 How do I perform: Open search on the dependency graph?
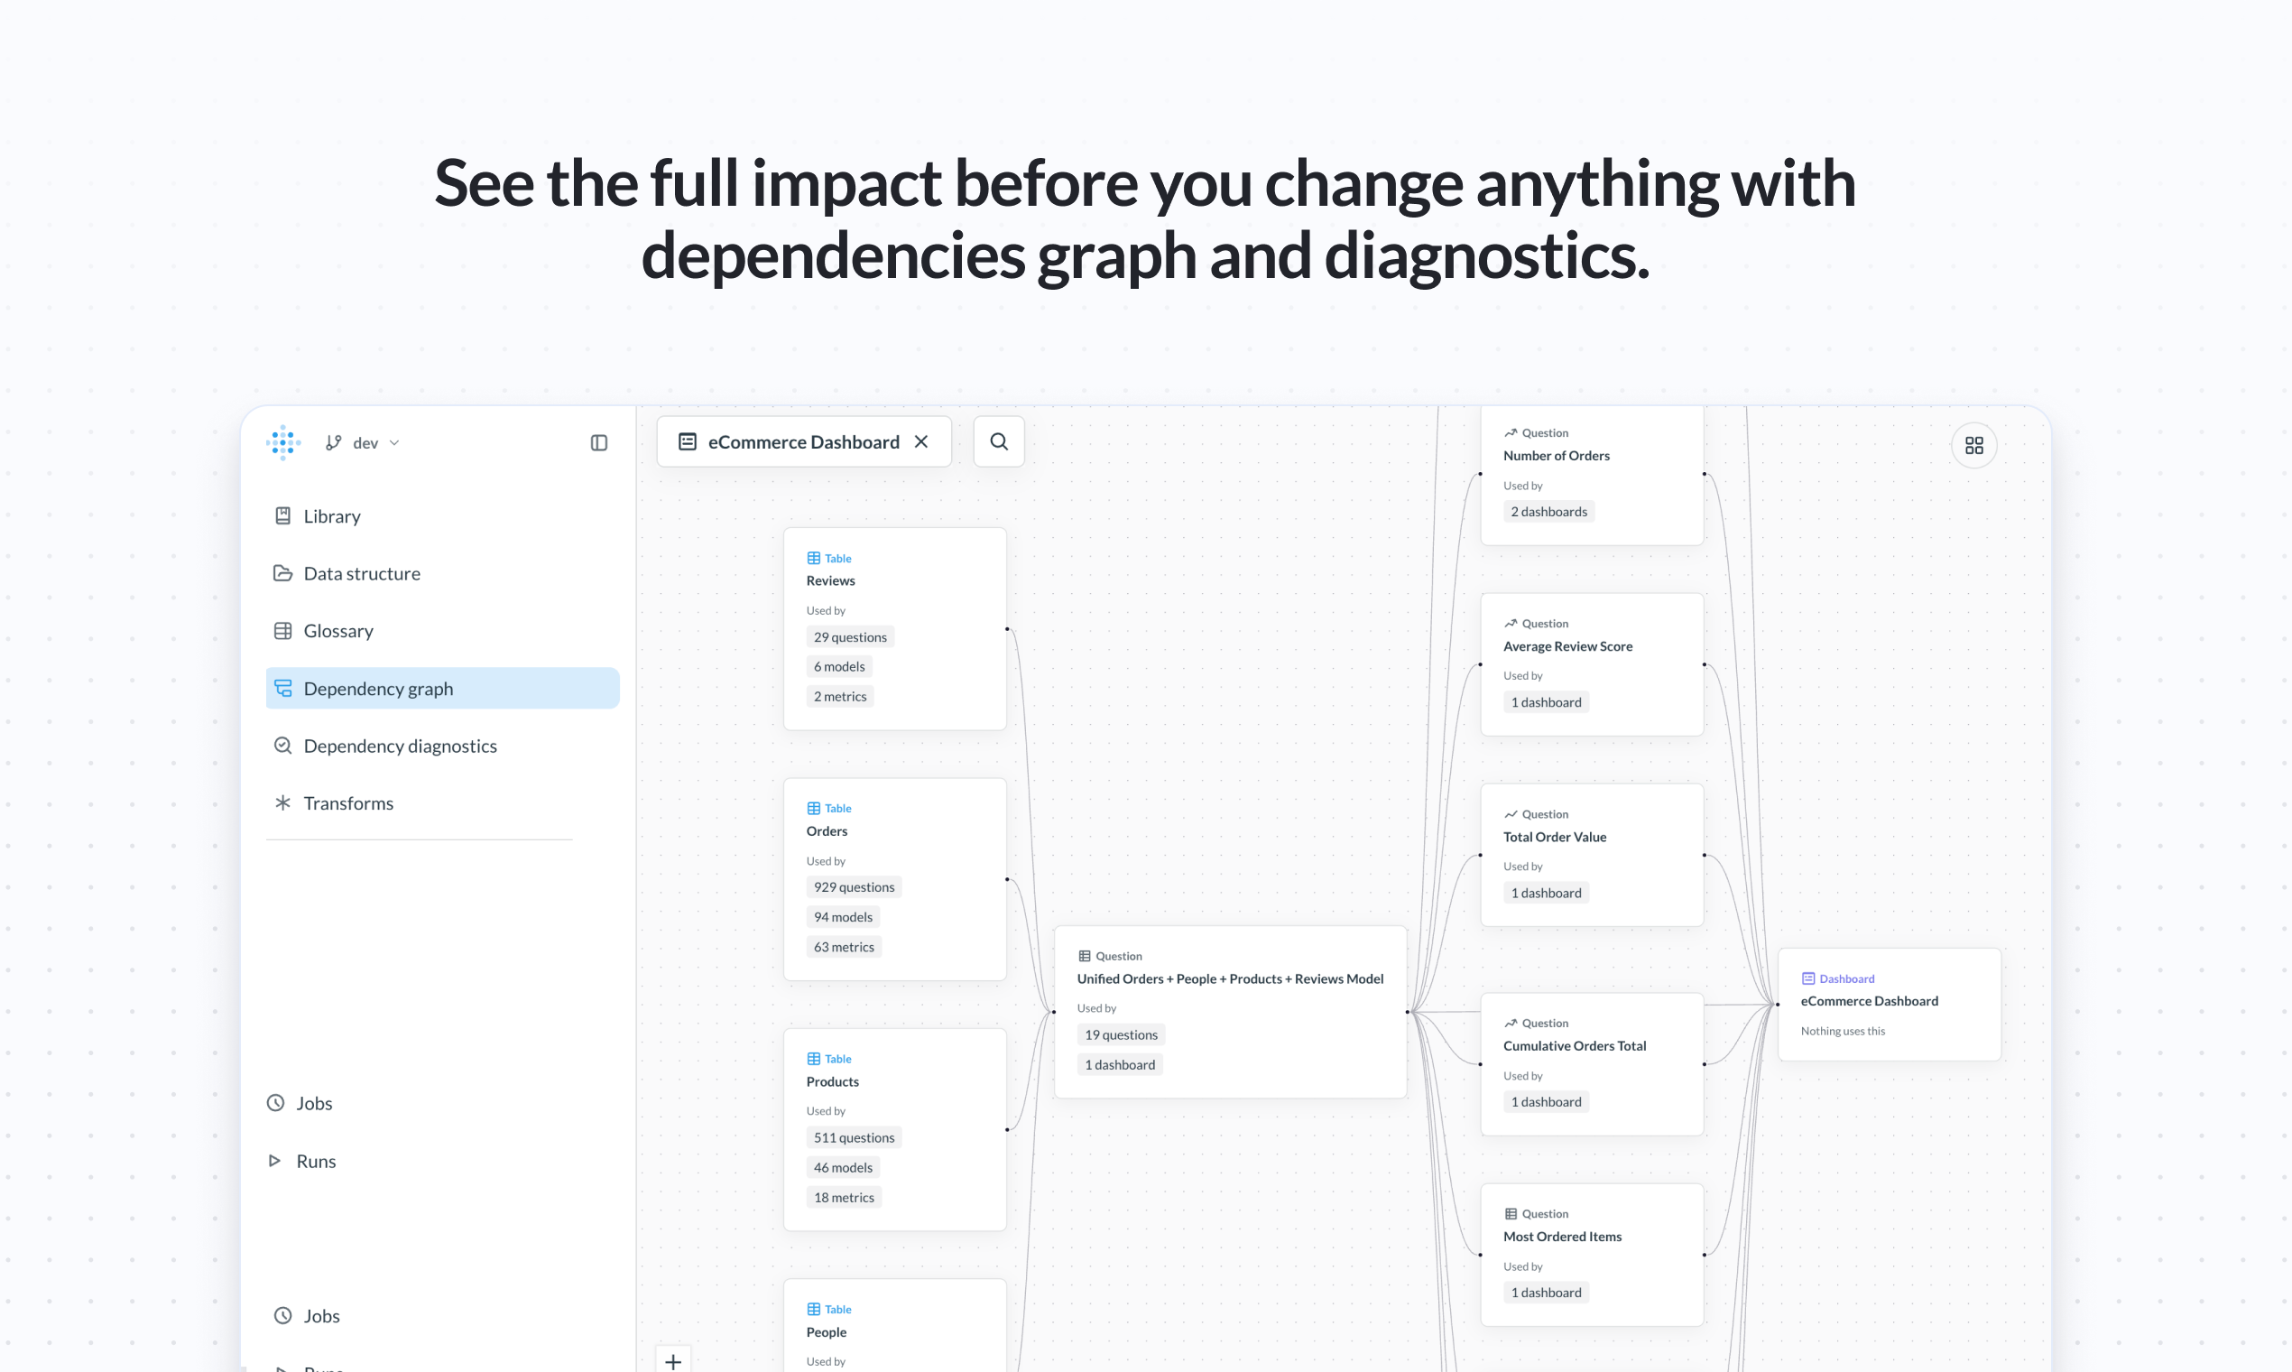(x=998, y=441)
